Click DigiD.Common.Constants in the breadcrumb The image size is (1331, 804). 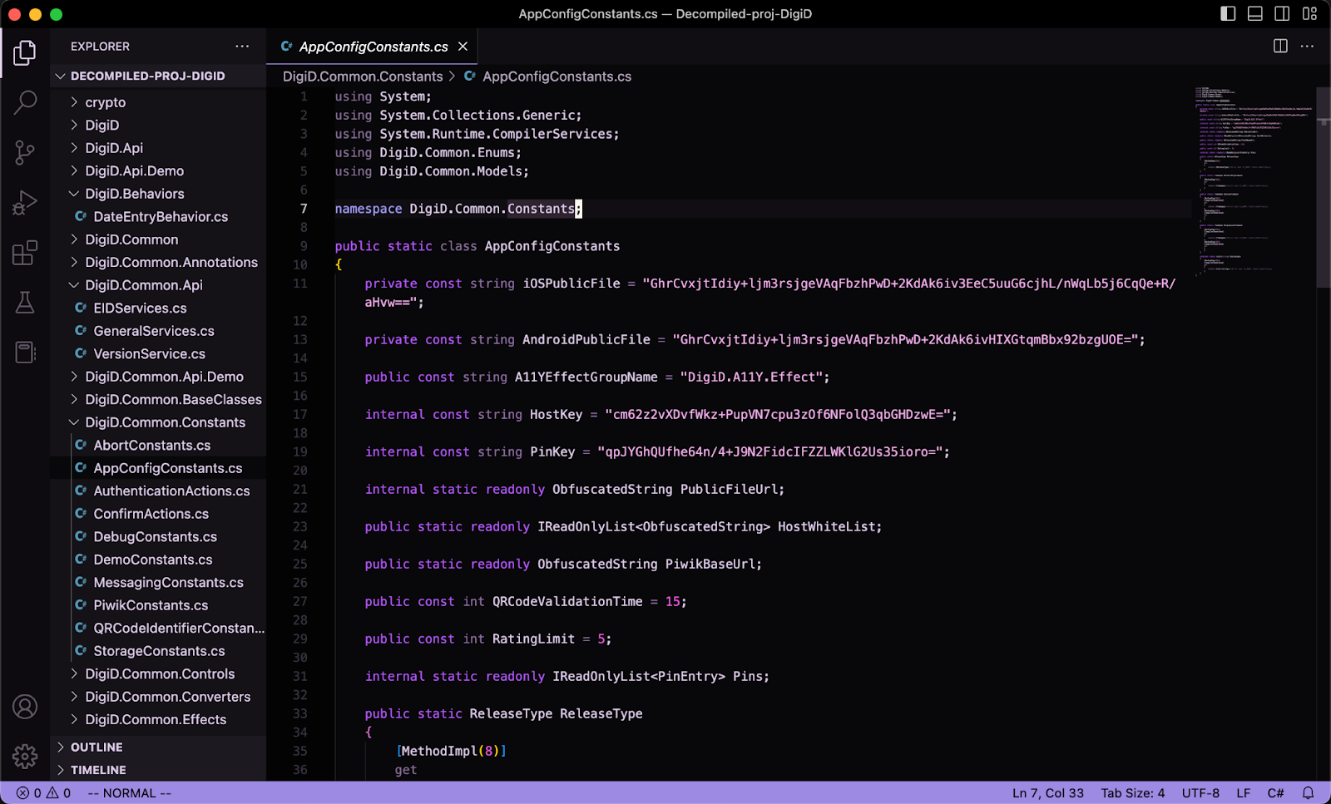pos(363,76)
